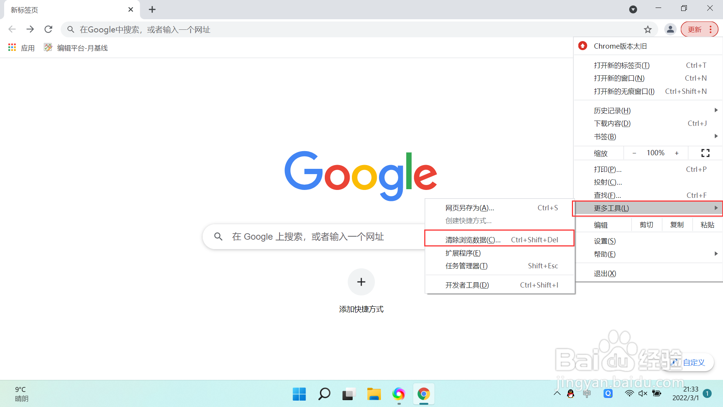The height and width of the screenshot is (407, 723).
Task: Select 清除浏览数据 in submenu
Action: tap(500, 240)
